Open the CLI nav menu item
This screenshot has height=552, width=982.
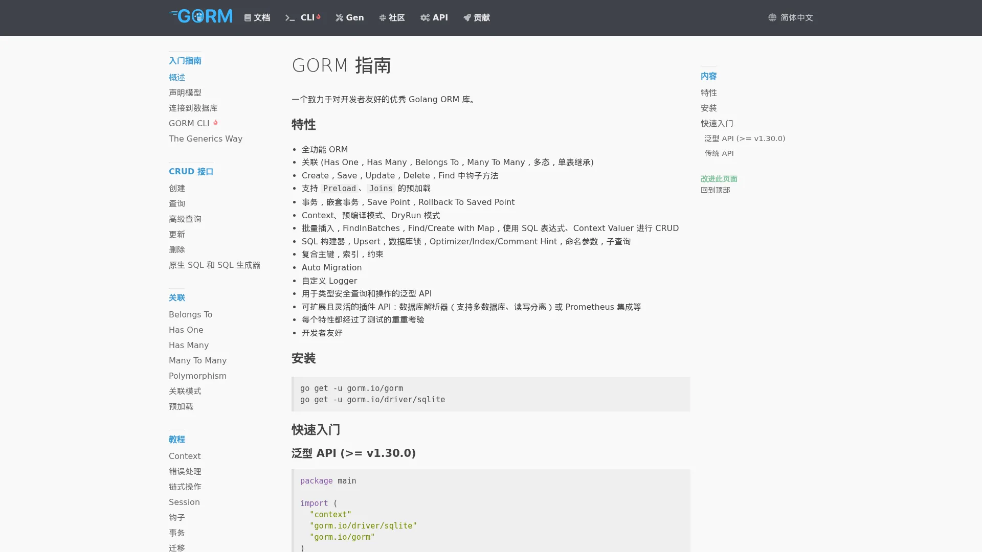tap(303, 18)
